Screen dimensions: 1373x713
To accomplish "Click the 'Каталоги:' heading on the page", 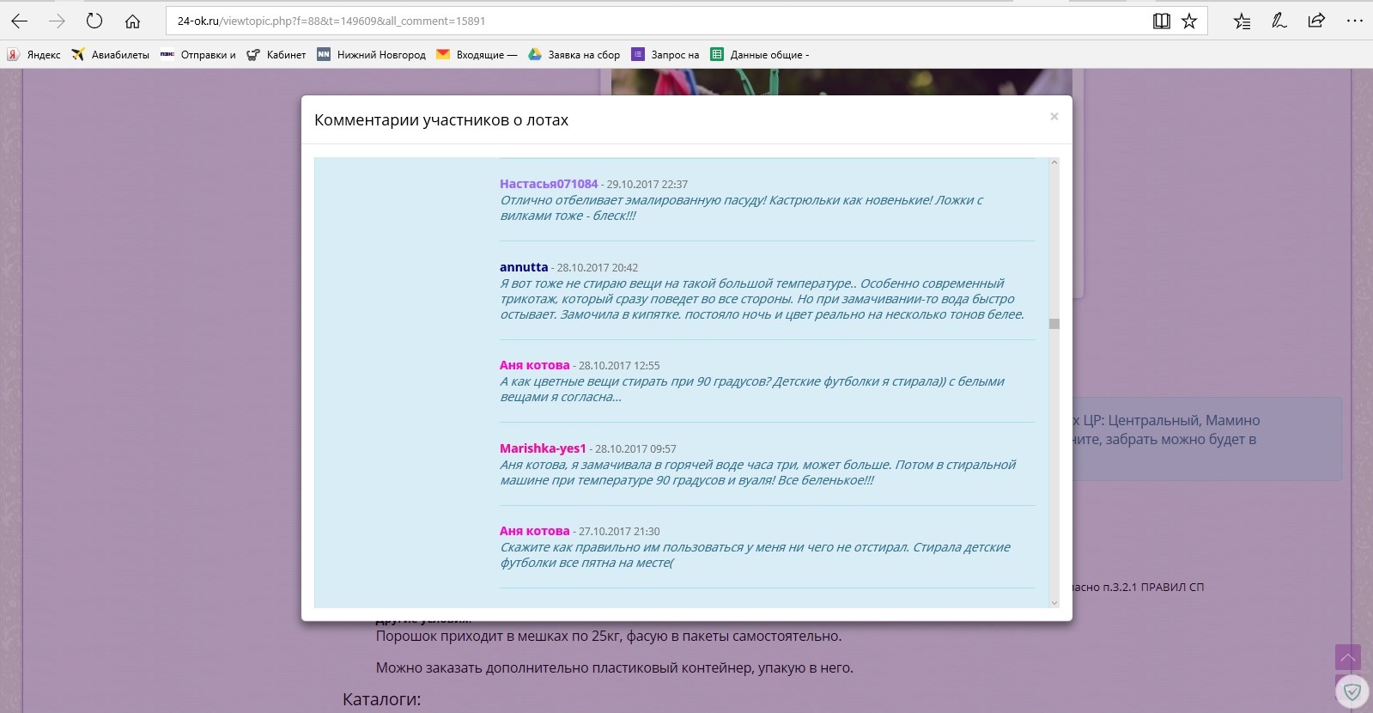I will point(382,699).
